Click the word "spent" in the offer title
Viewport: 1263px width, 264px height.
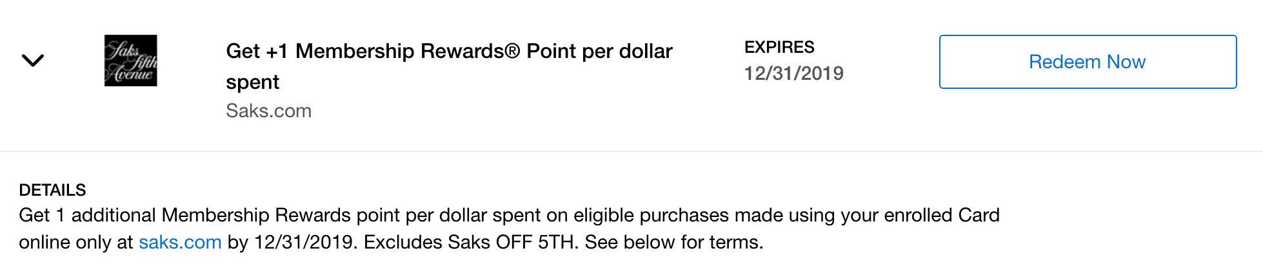[x=252, y=82]
